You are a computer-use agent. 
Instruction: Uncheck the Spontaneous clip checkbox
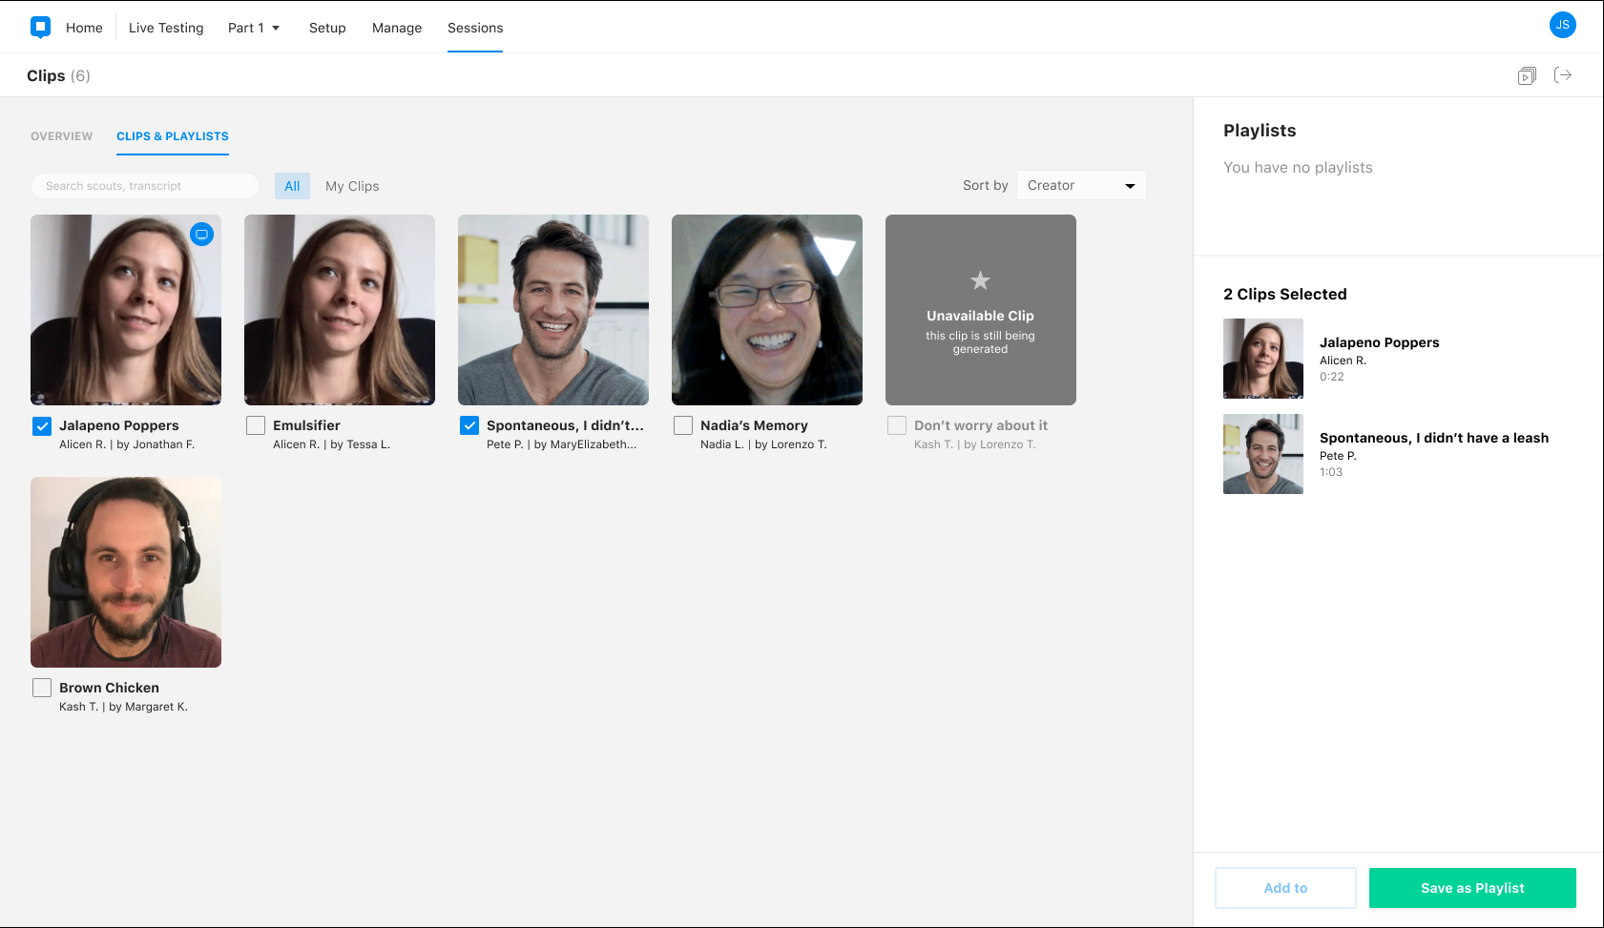[469, 425]
